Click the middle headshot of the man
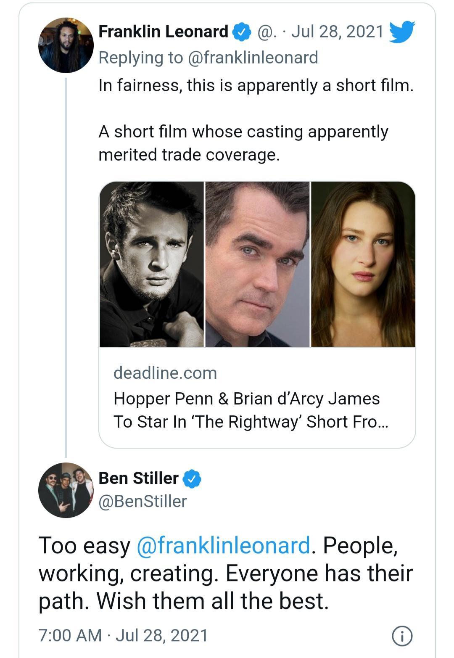Image resolution: width=454 pixels, height=658 pixels. 257,264
